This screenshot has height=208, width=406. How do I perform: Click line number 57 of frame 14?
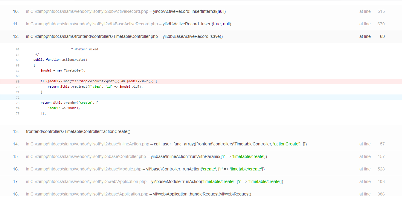click(382, 144)
